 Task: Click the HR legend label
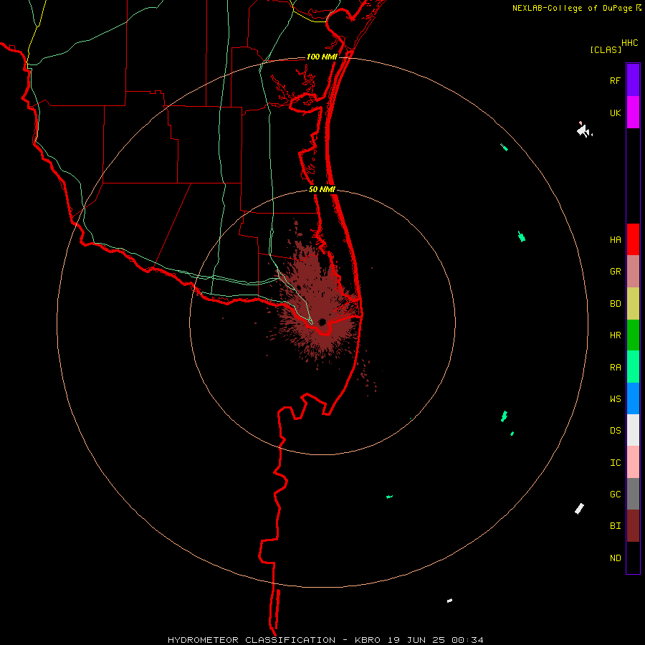point(615,335)
